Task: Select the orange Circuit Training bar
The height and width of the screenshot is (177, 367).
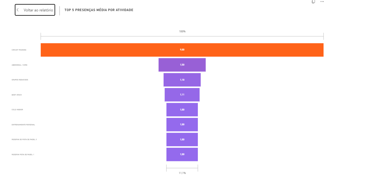Action: click(182, 50)
